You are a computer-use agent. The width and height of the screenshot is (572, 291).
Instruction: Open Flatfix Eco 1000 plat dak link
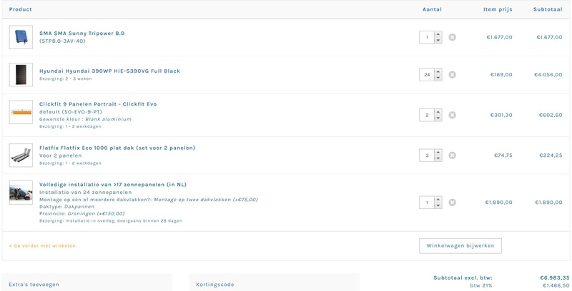[117, 148]
